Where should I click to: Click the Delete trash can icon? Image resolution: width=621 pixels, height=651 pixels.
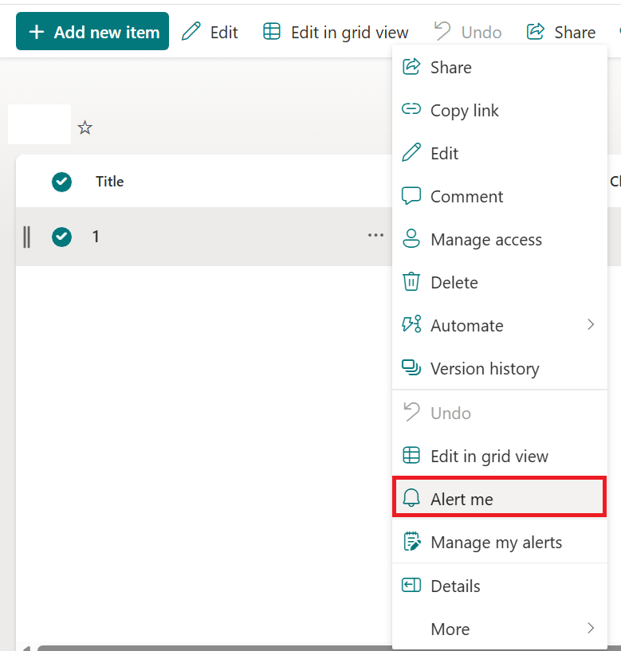click(x=411, y=281)
